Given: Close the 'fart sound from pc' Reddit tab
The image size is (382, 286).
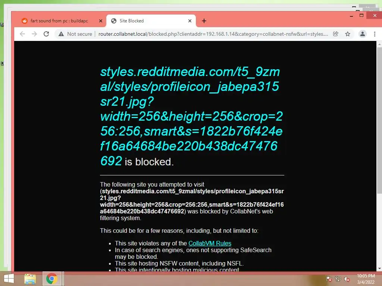Looking at the screenshot, I should (x=101, y=21).
